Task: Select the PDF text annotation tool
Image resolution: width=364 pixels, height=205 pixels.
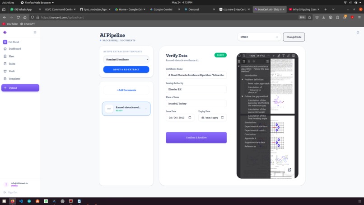Action: coord(284,56)
